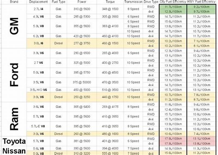Click the 5.6L V8 displacement cell
This screenshot has height=155, width=218.
pyautogui.click(x=38, y=148)
